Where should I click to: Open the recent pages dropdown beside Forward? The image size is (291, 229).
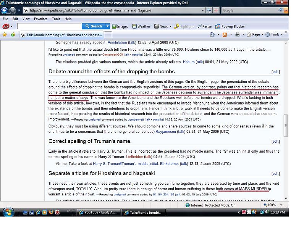19,10
